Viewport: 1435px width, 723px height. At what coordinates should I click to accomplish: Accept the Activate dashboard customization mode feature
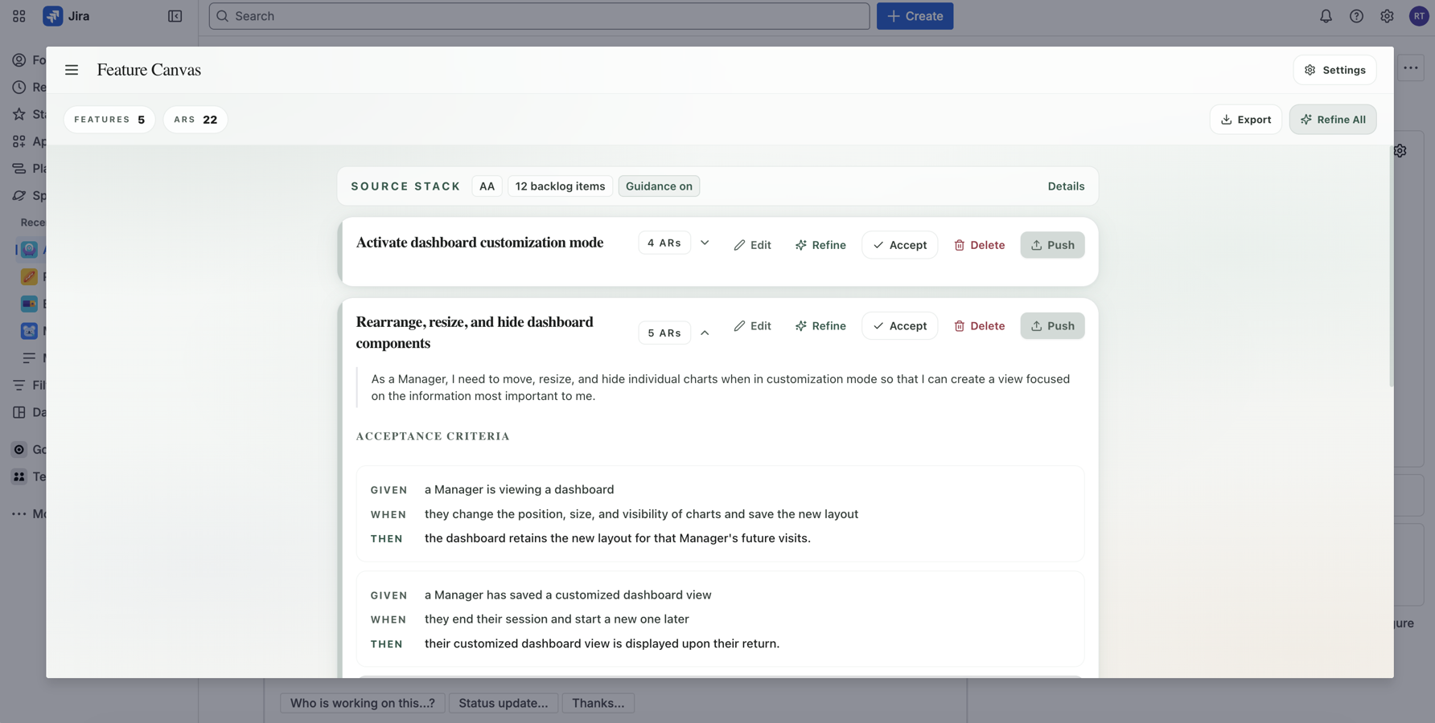(899, 245)
